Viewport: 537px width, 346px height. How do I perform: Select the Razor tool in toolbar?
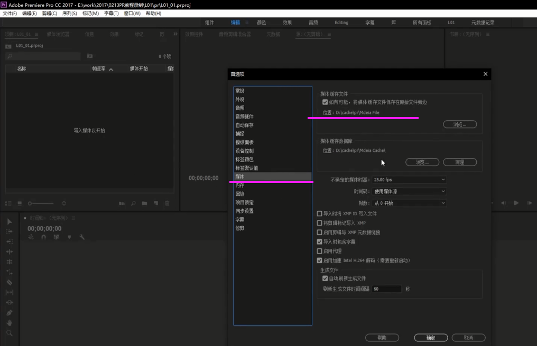pos(10,282)
